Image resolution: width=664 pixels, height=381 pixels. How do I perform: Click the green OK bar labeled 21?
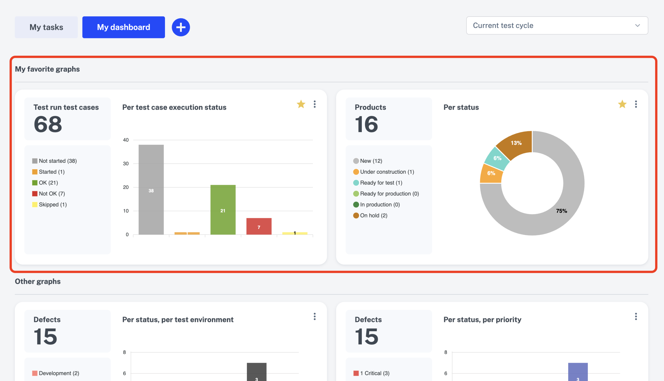pyautogui.click(x=223, y=210)
